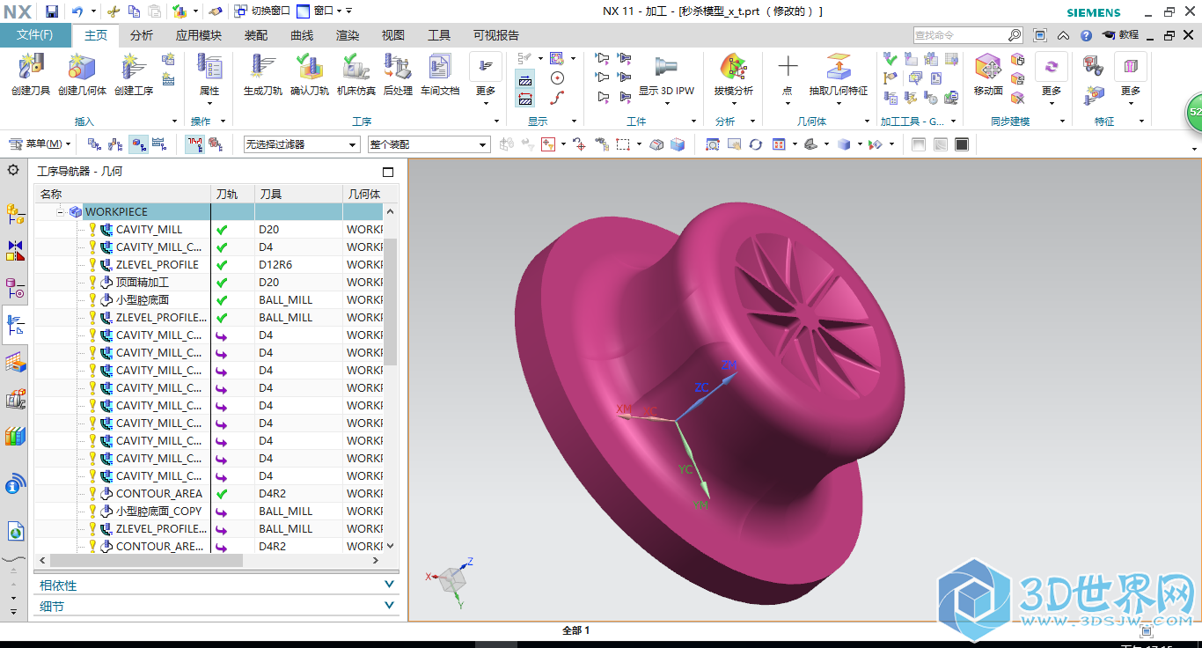Click the 教程 button
Screen dimensions: 1202x648
point(1120,35)
